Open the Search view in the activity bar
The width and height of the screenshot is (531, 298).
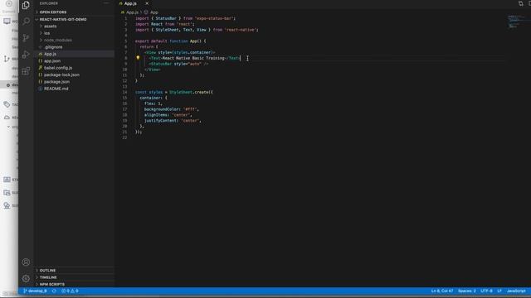tap(26, 22)
